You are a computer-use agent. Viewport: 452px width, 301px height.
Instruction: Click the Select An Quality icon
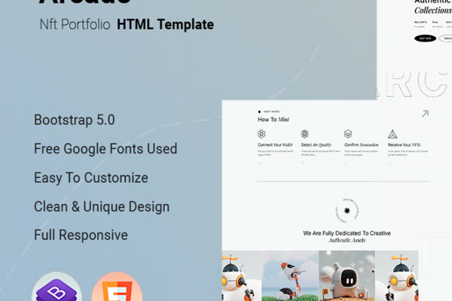(x=304, y=134)
